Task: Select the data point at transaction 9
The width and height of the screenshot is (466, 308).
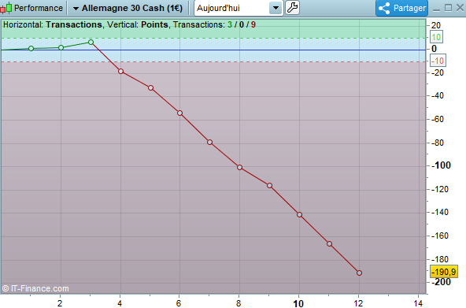Action: [x=269, y=186]
